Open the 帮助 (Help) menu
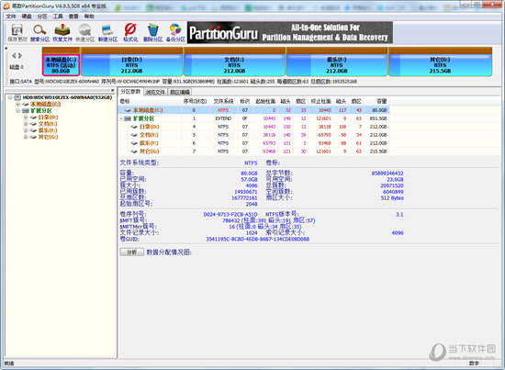Image resolution: width=505 pixels, height=370 pixels. coord(89,17)
